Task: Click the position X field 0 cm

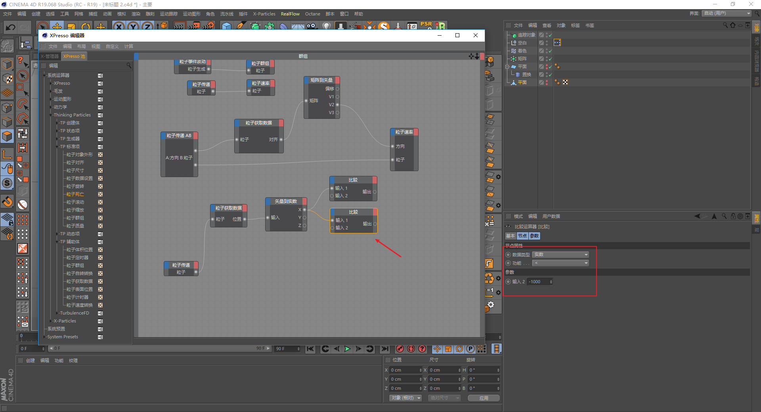Action: tap(406, 370)
